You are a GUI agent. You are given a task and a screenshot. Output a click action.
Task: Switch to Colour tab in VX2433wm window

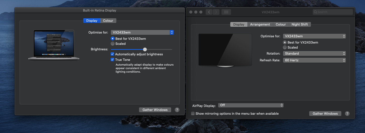281,24
